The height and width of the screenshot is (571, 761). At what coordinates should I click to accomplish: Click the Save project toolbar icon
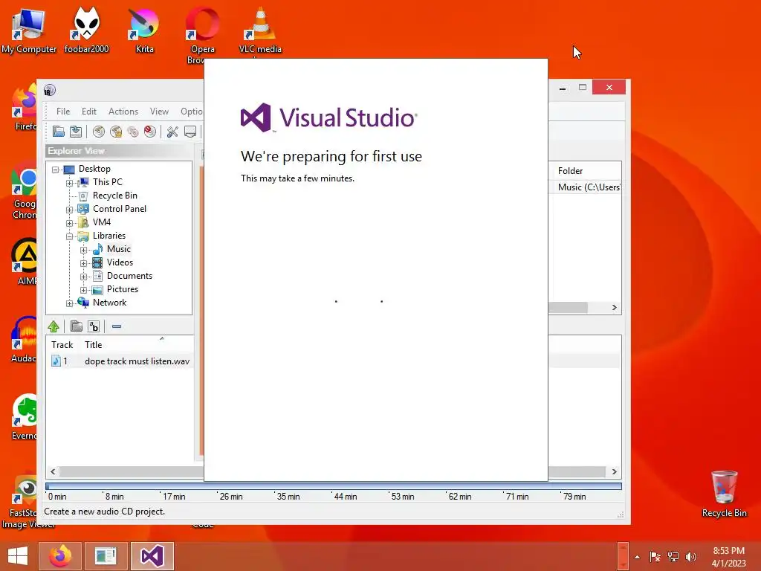(76, 131)
